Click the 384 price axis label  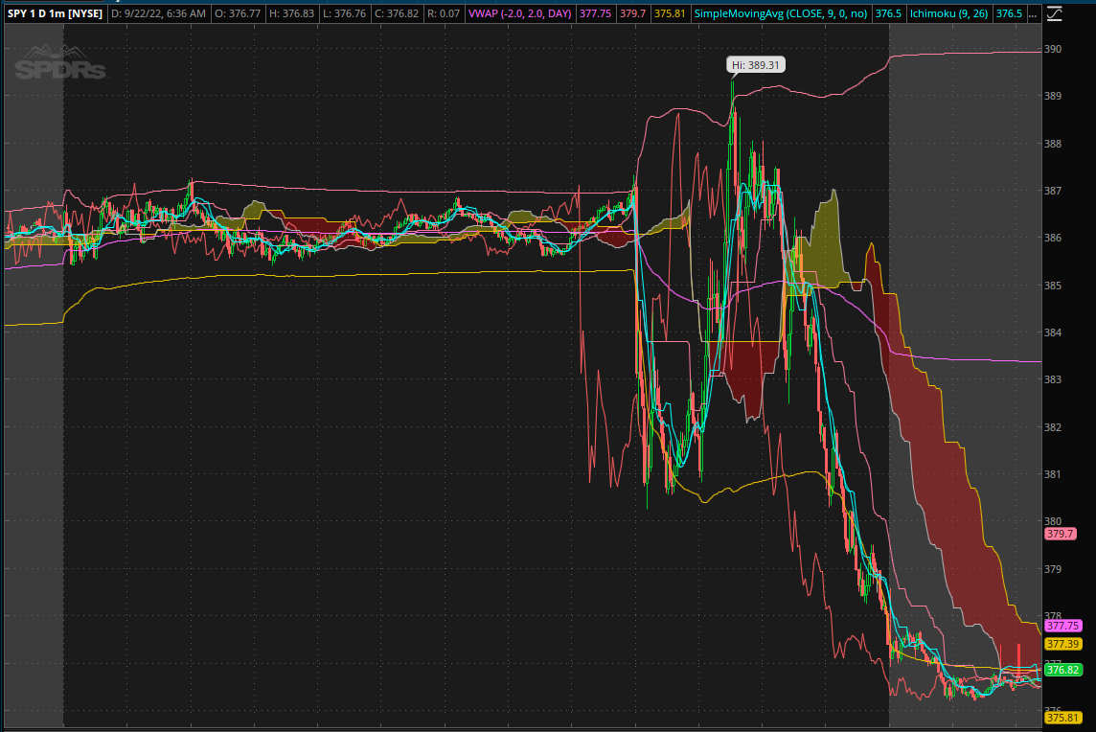coord(1053,332)
